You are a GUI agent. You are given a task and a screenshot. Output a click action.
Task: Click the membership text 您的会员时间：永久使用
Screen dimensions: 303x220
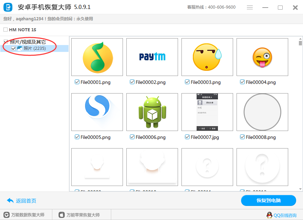point(70,19)
